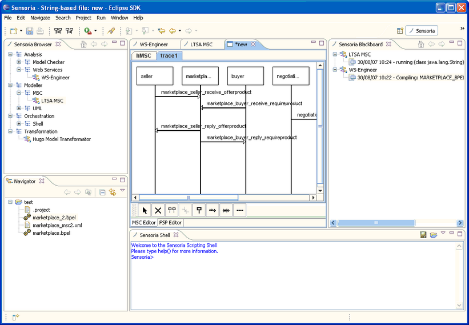Click the Blackboard horizontal scrollbar thumb
The height and width of the screenshot is (325, 469).
[x=376, y=223]
